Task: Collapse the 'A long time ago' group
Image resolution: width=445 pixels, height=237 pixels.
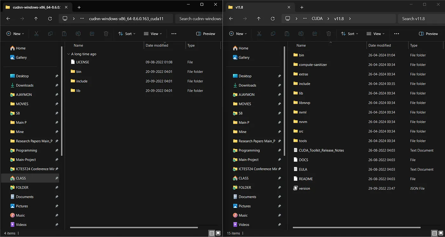Action: 68,54
